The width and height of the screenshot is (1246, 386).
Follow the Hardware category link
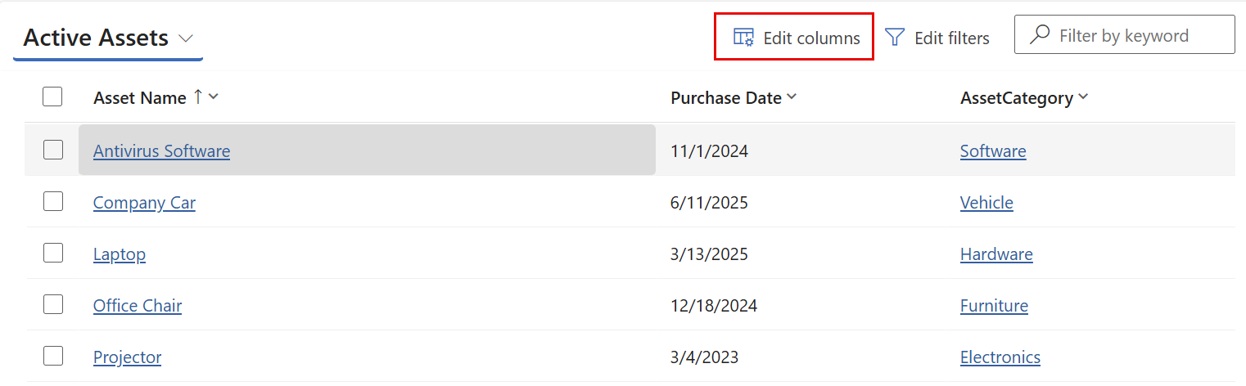pyautogui.click(x=996, y=254)
